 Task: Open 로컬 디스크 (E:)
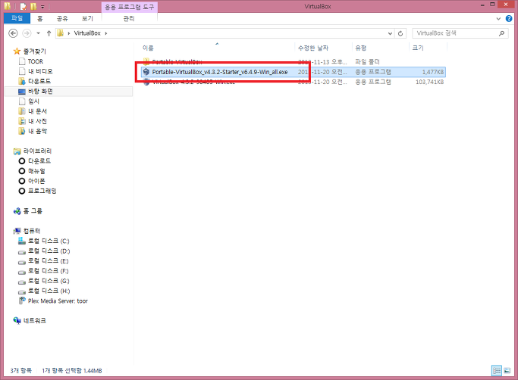pos(49,261)
